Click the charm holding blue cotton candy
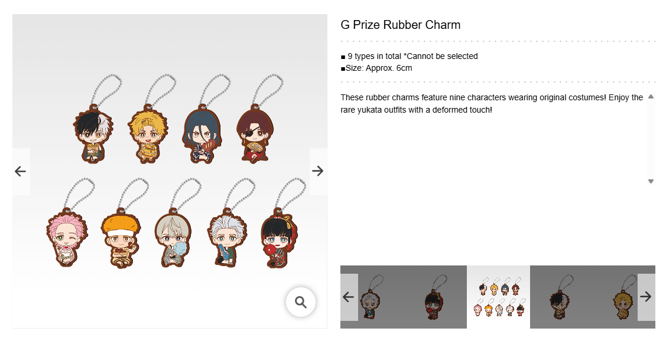The height and width of the screenshot is (338, 666). point(174,238)
